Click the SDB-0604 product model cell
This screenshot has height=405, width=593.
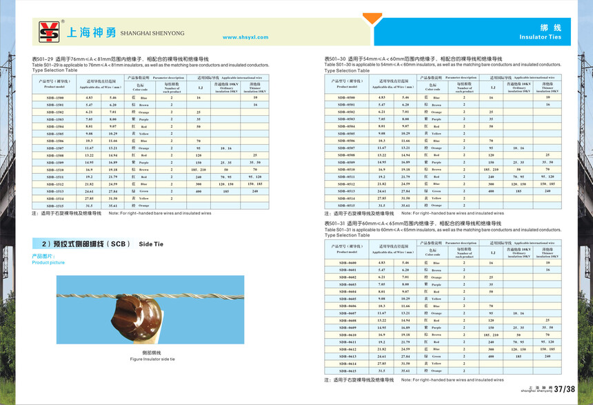tap(348, 291)
